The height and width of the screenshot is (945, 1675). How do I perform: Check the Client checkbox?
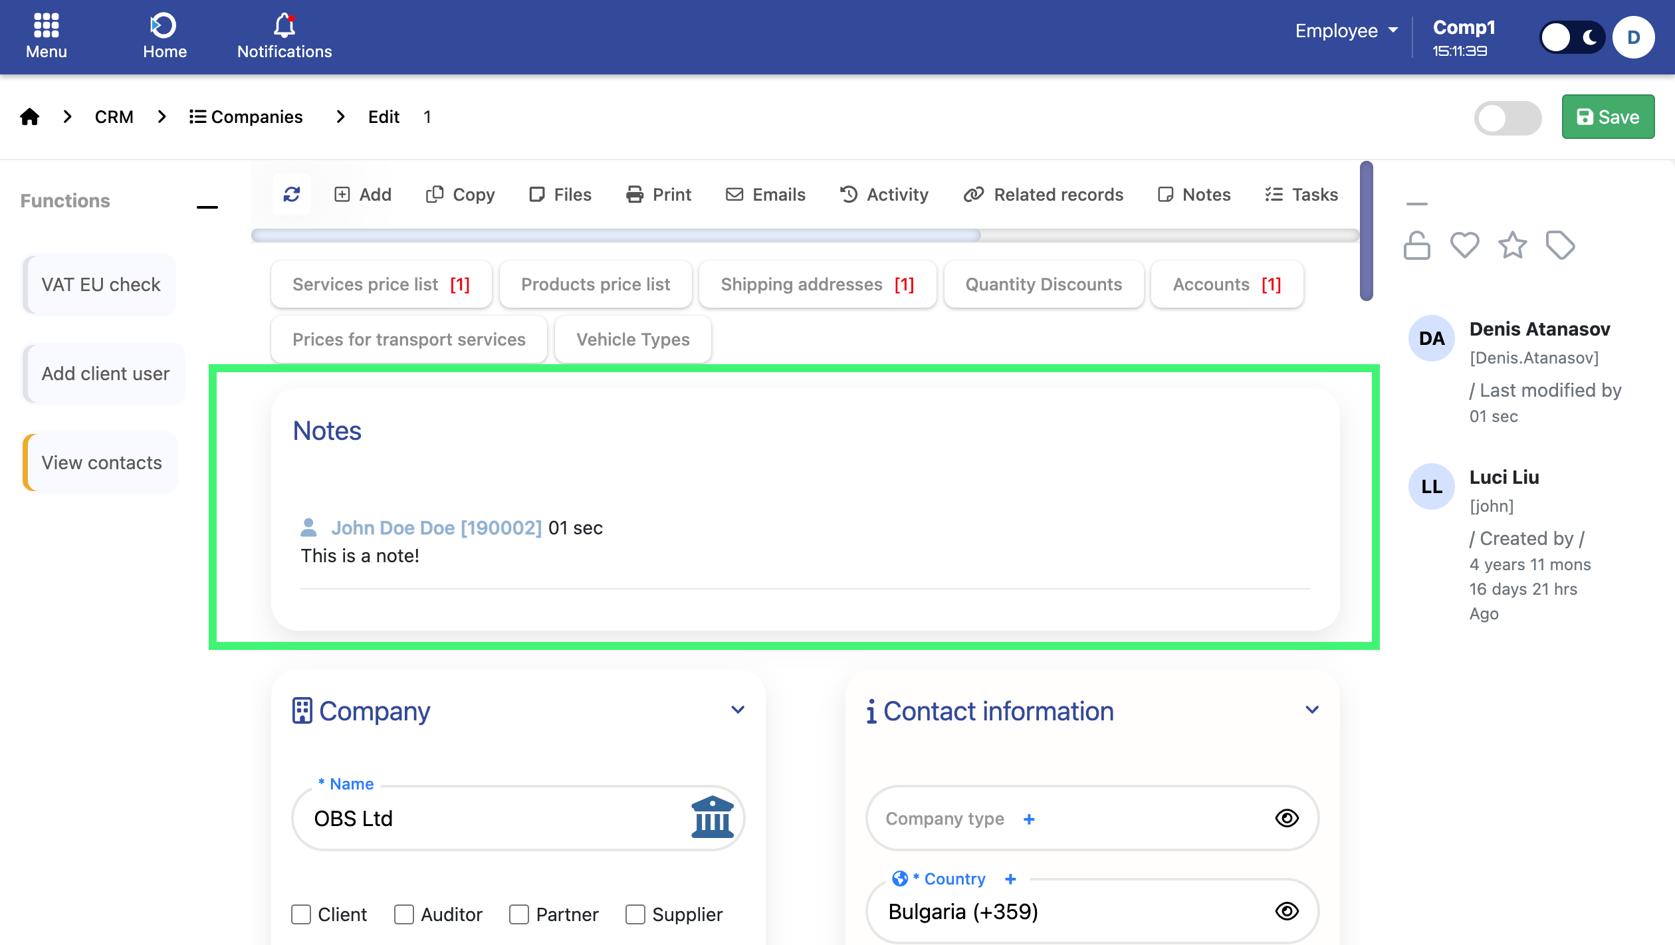(x=301, y=914)
